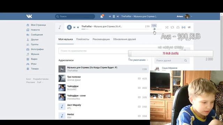Click TheFatRat track title in header
The width and height of the screenshot is (223, 125).
(x=139, y=16)
